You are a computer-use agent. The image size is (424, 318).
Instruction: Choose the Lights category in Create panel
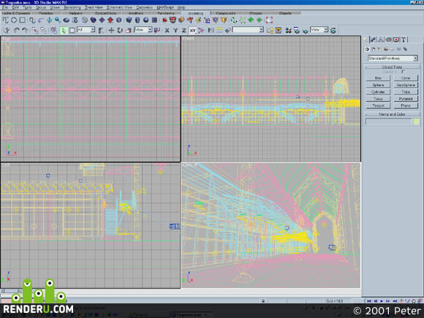point(379,49)
